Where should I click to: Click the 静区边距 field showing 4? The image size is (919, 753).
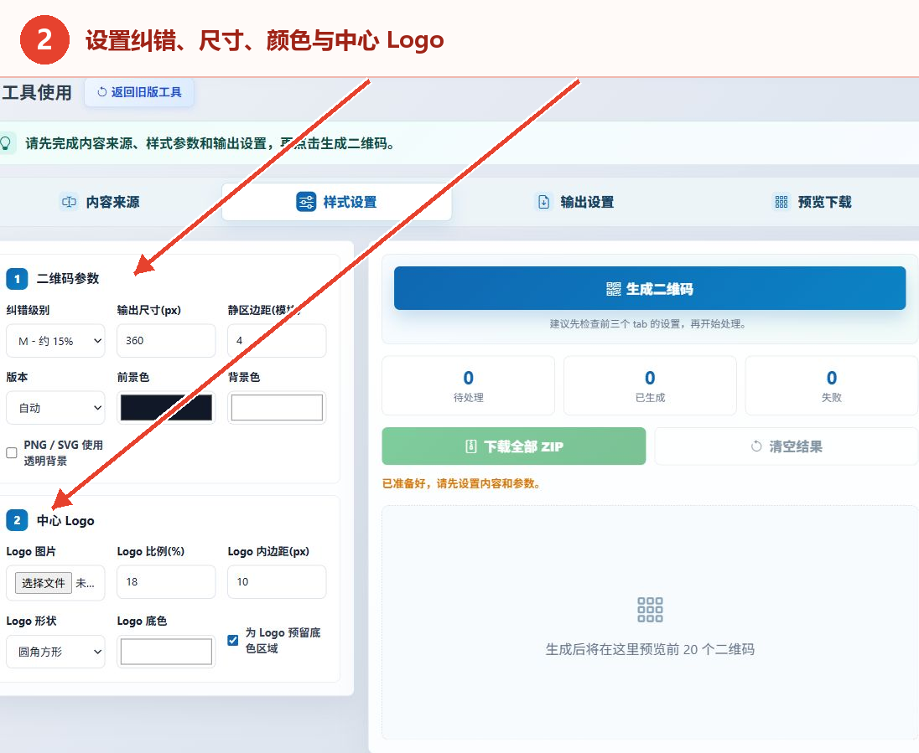click(x=277, y=341)
